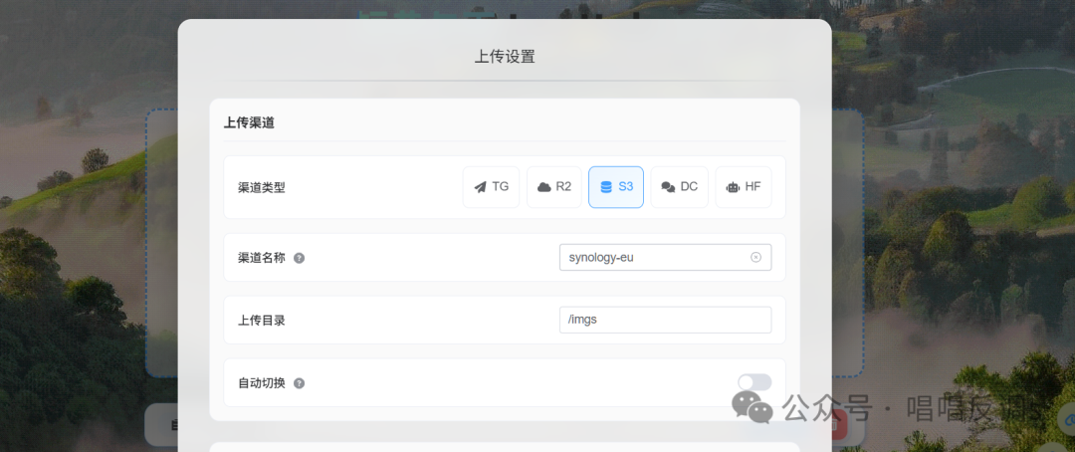Click the 上传目录 label text
Image resolution: width=1075 pixels, height=452 pixels.
(262, 321)
